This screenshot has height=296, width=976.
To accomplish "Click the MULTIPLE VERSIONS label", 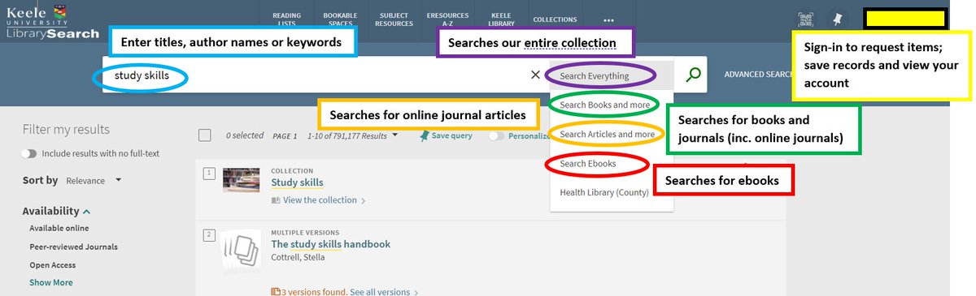I will [305, 233].
